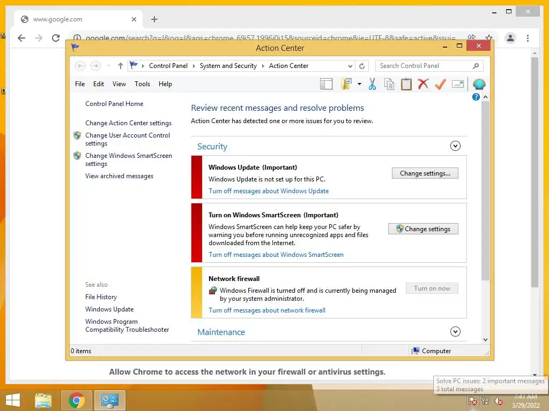
Task: Open Change Action Center settings
Action: click(x=129, y=123)
